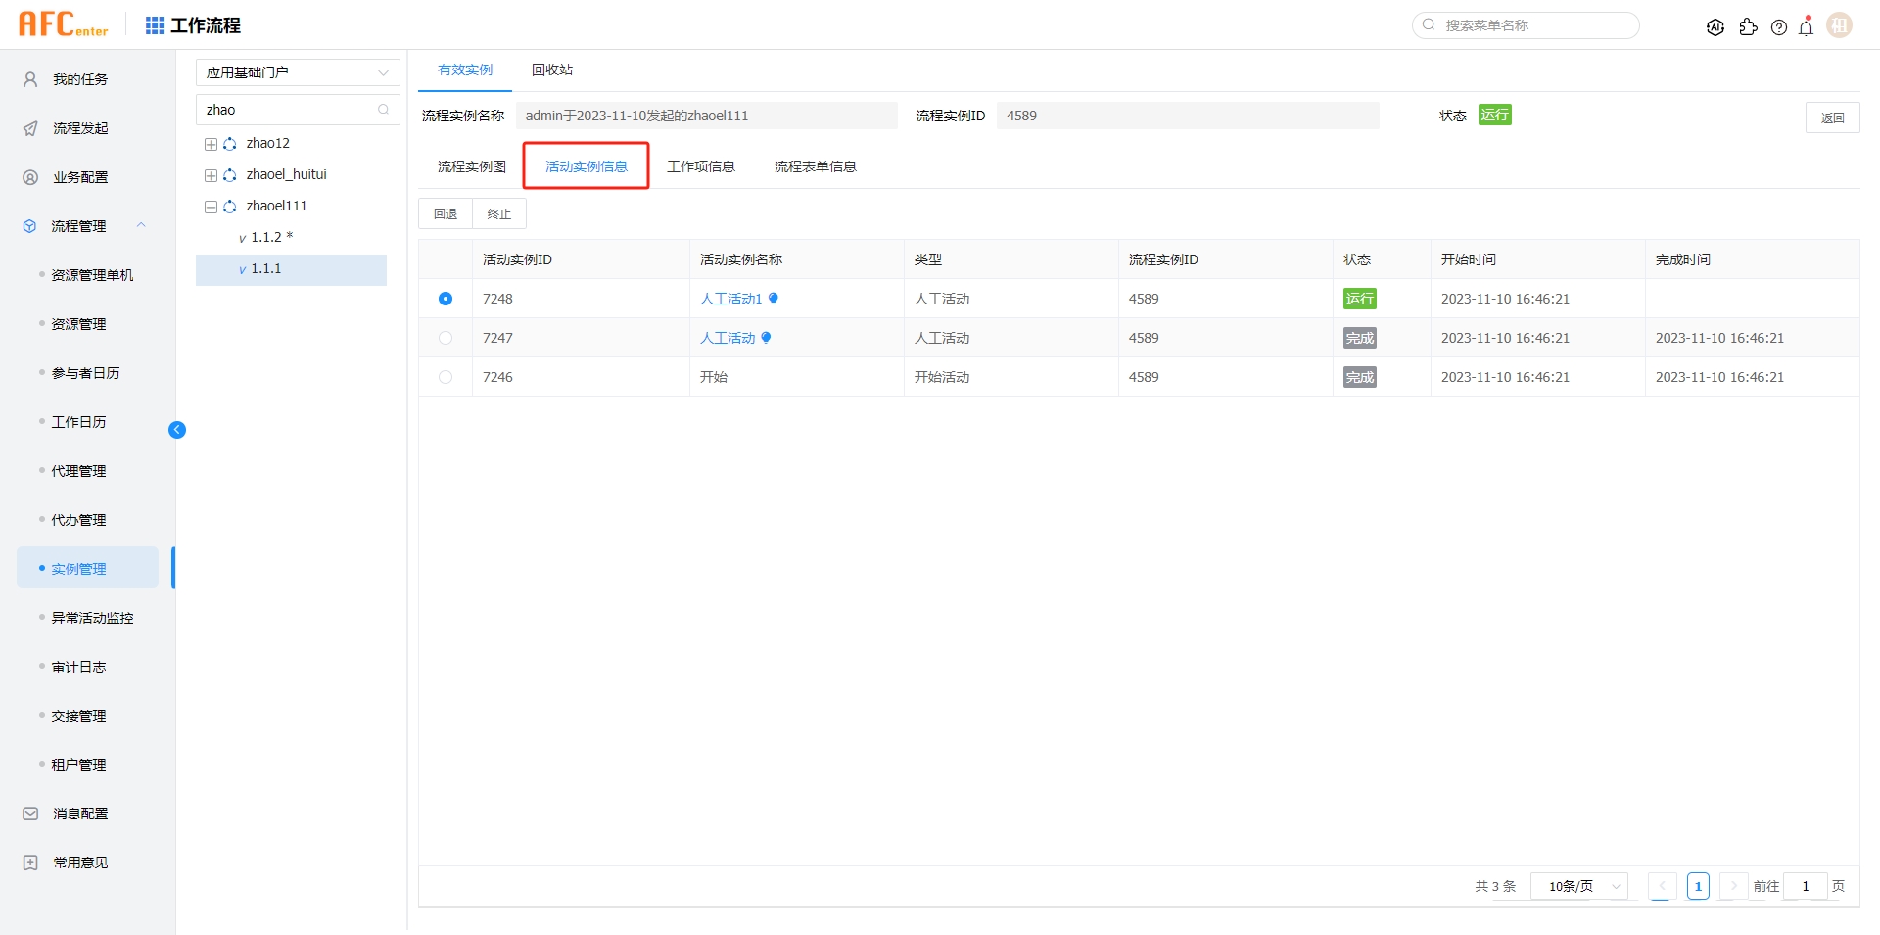
Task: Click the 租 user avatar icon
Action: coord(1839,24)
